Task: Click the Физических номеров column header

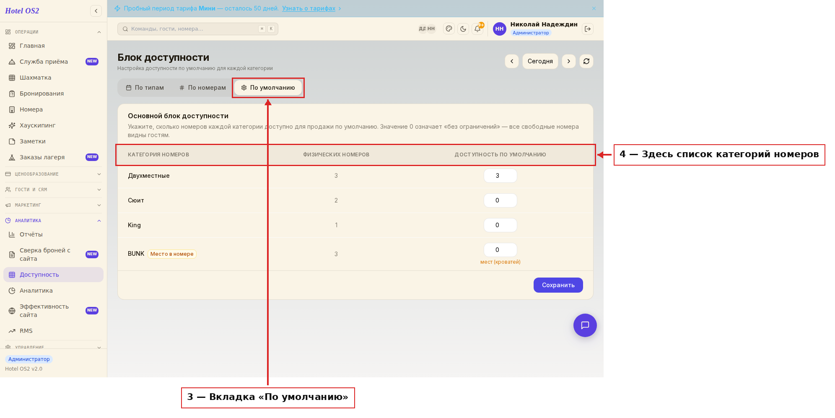Action: [336, 155]
